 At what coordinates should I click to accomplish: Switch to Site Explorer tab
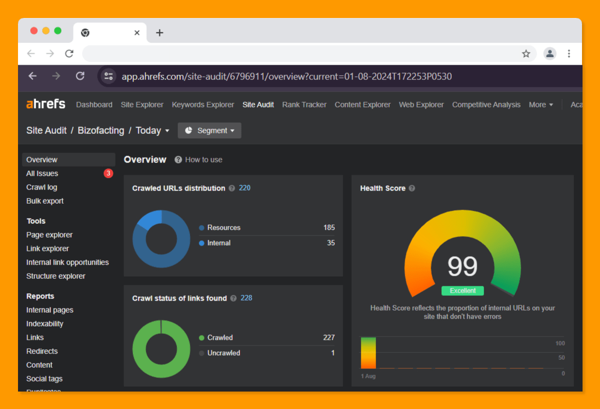(142, 105)
